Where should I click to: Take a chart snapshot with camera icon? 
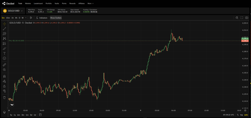pos(247,18)
